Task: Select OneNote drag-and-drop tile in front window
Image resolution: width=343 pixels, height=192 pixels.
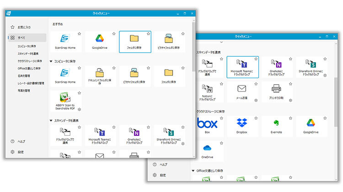Action: coord(135,135)
